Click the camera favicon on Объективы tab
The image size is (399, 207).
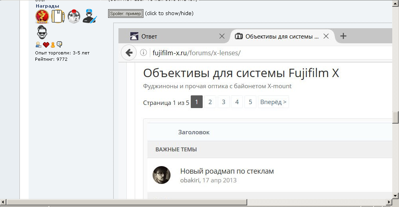pos(239,36)
